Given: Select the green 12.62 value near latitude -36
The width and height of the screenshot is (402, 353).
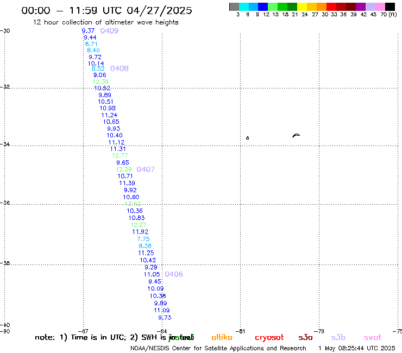Looking at the screenshot, I should coord(133,204).
